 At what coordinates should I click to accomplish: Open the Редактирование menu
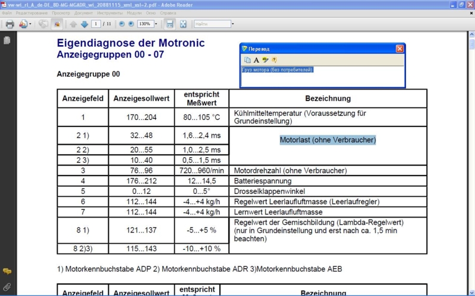tap(32, 13)
